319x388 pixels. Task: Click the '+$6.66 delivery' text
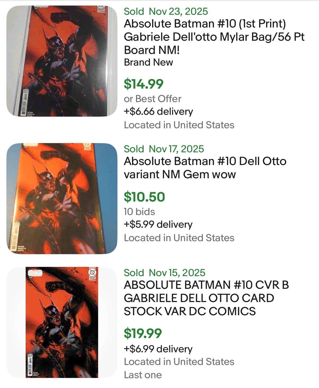pos(158,111)
